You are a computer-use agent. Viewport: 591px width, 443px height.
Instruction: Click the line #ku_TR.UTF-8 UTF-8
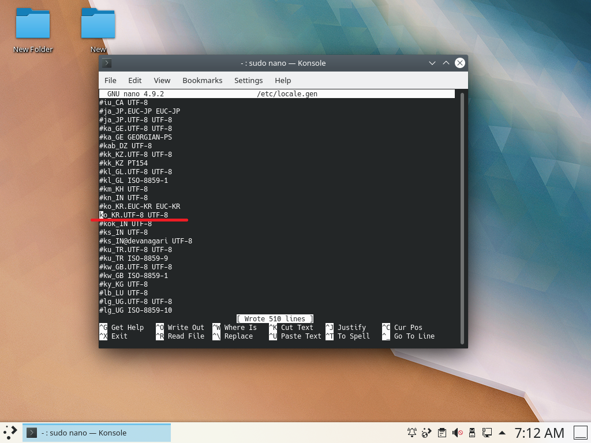(135, 250)
